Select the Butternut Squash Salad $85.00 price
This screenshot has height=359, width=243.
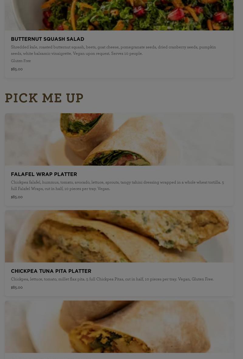[x=17, y=69]
